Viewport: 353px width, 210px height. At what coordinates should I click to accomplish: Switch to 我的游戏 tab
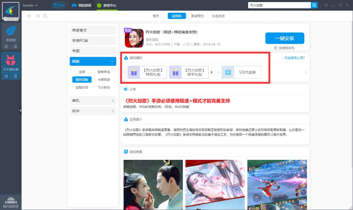(81, 5)
